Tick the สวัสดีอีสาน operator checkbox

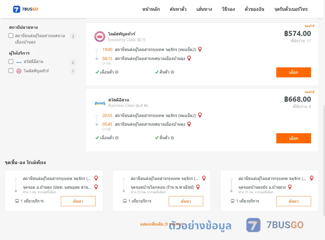coord(11,61)
